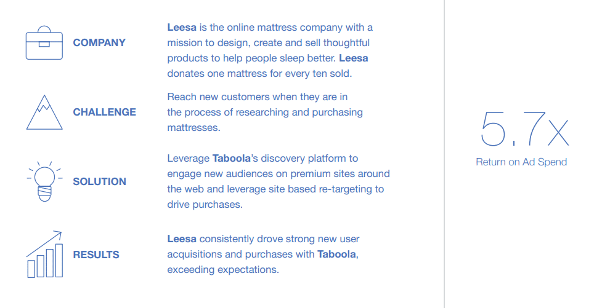
Task: Click the 'drive purchases.' text line
Action: click(205, 205)
